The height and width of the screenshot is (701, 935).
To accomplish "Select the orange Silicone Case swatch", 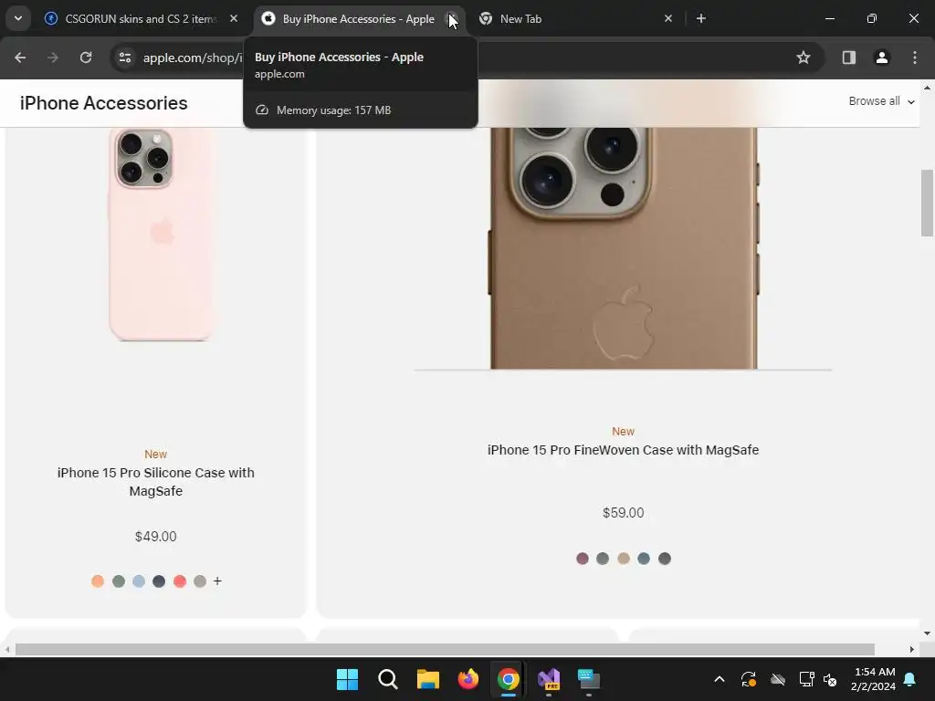I will (x=98, y=581).
